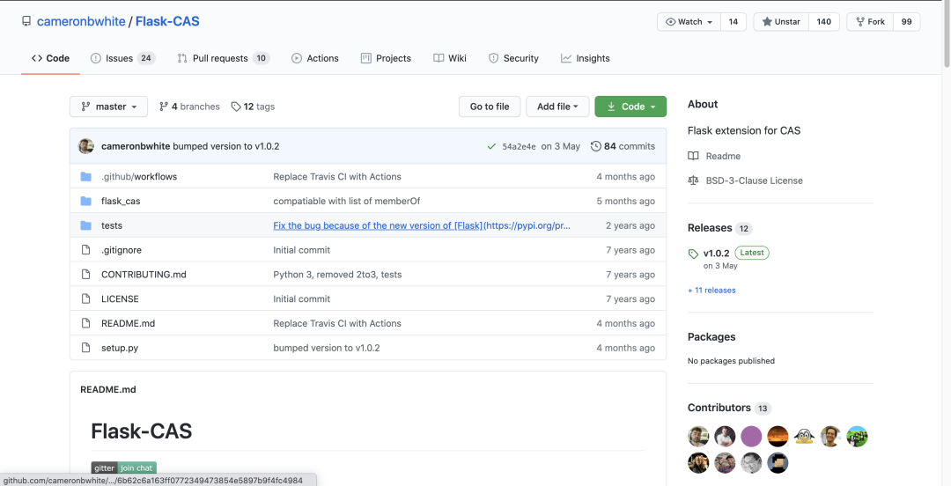Expand the green Code download dropdown

pyautogui.click(x=630, y=107)
